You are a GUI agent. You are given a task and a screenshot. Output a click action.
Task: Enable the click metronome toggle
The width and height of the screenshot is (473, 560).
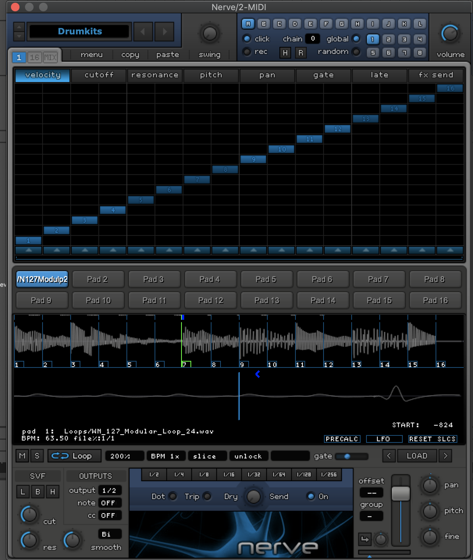pos(247,39)
